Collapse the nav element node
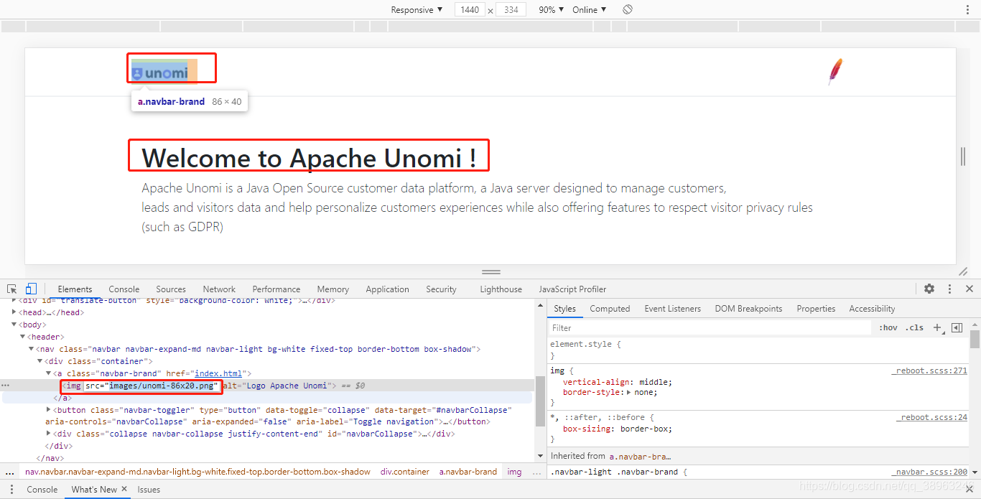Viewport: 981px width, 499px height. point(31,349)
